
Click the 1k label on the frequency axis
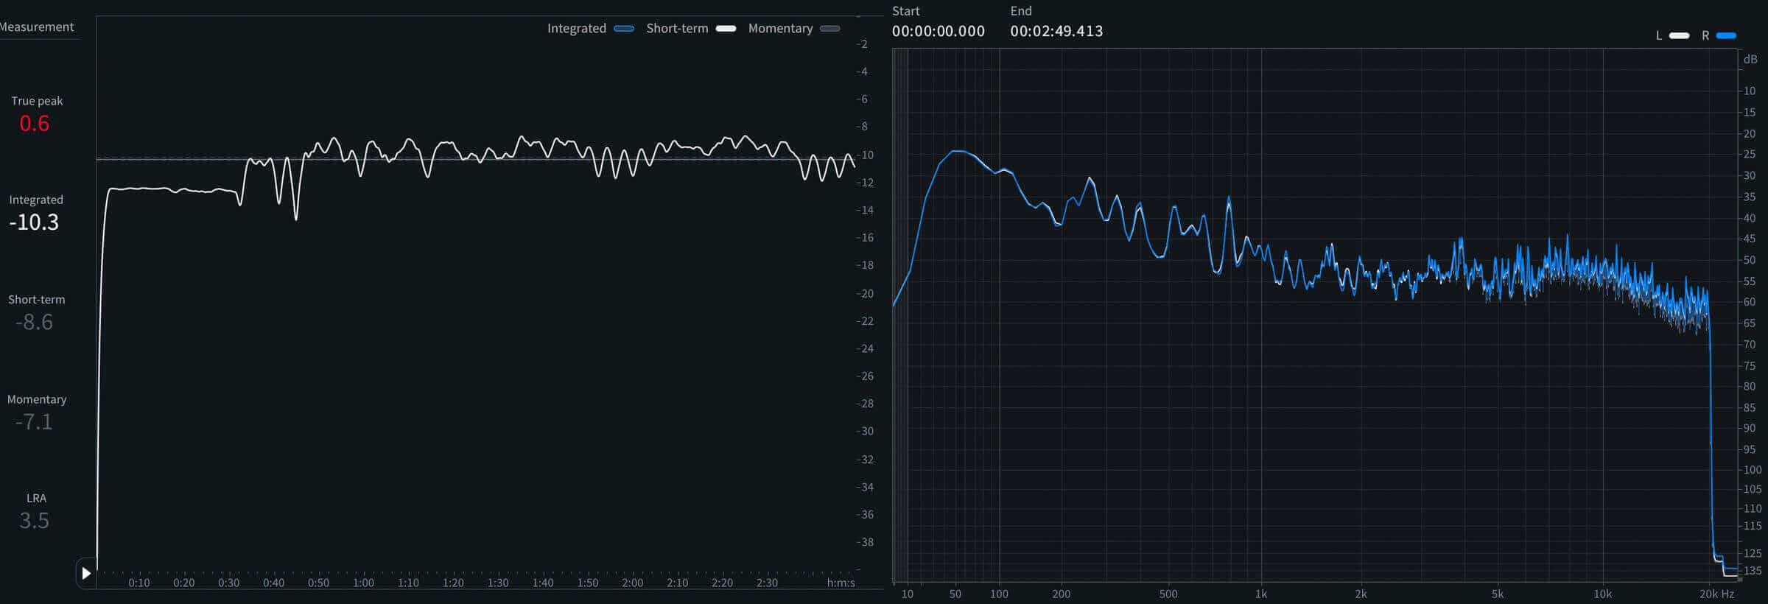(1261, 594)
